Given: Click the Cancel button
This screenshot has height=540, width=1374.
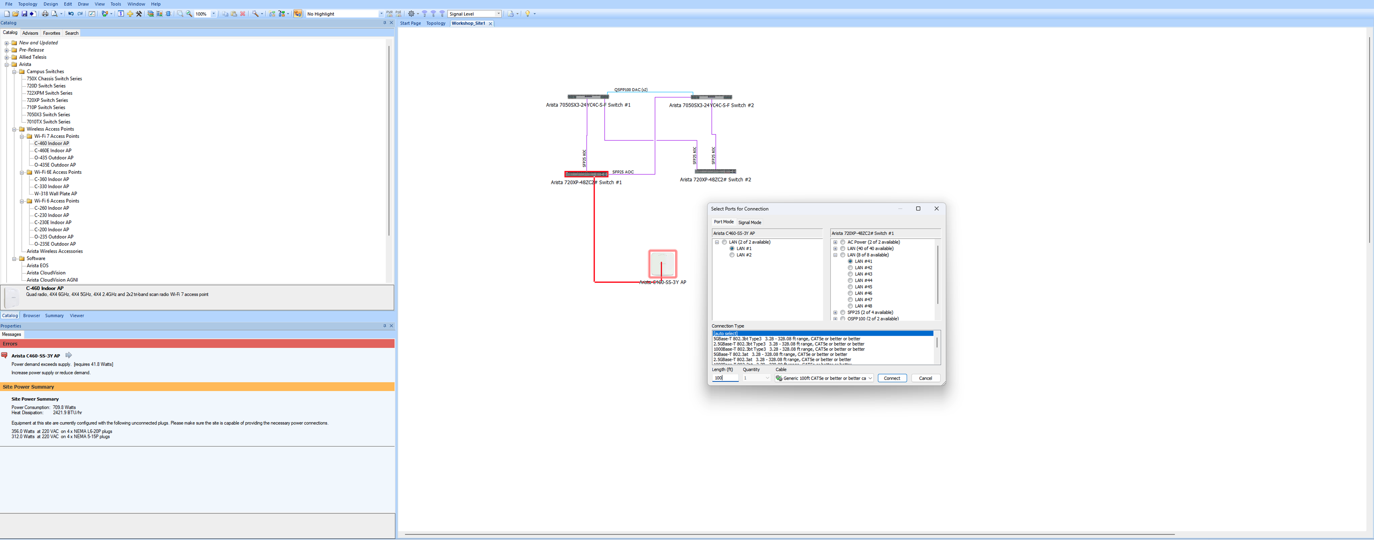Looking at the screenshot, I should point(926,378).
